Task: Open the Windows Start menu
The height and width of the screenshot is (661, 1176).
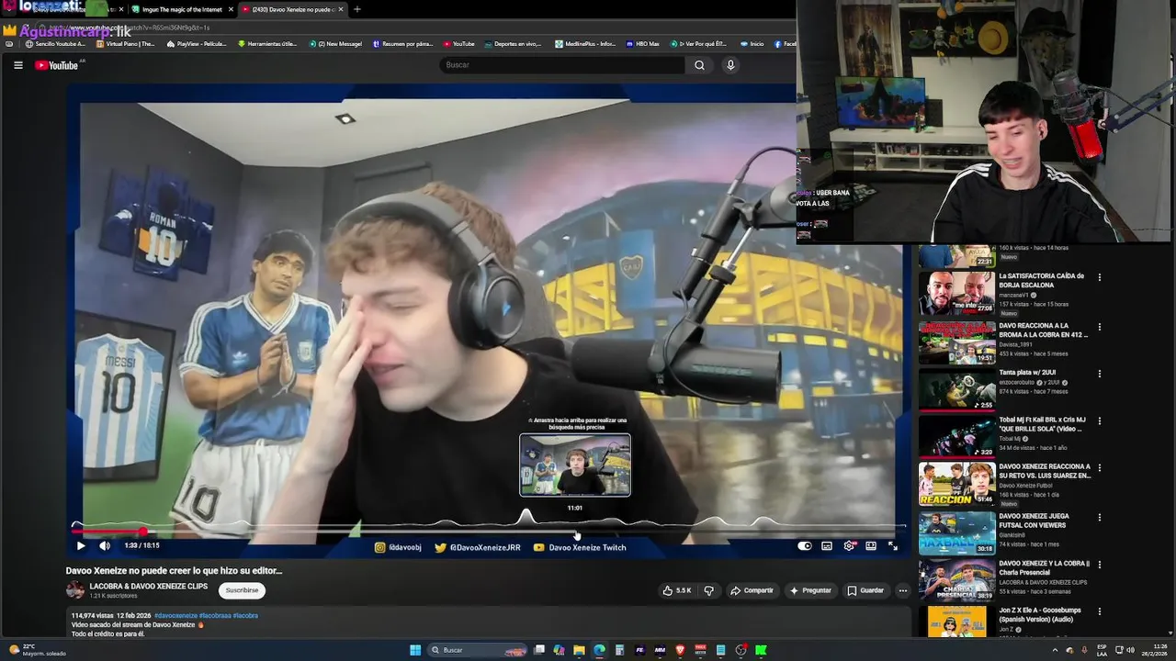Action: tap(415, 650)
